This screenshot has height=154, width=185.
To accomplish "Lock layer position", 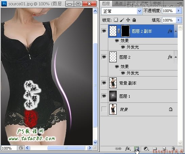I will [128, 20].
